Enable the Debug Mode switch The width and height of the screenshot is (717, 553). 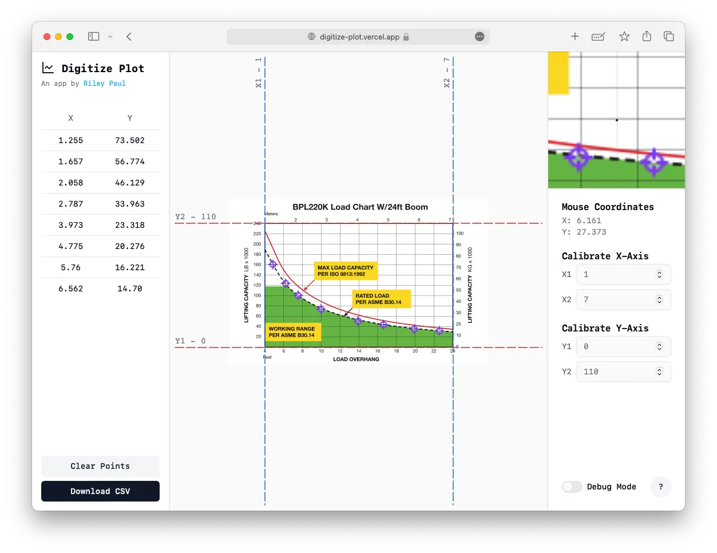pos(572,487)
